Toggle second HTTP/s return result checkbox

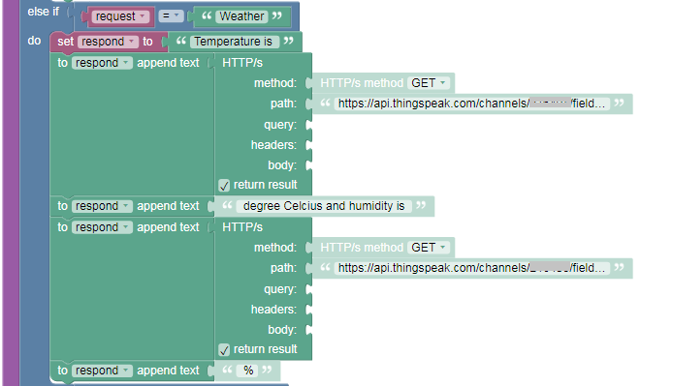[x=224, y=350]
